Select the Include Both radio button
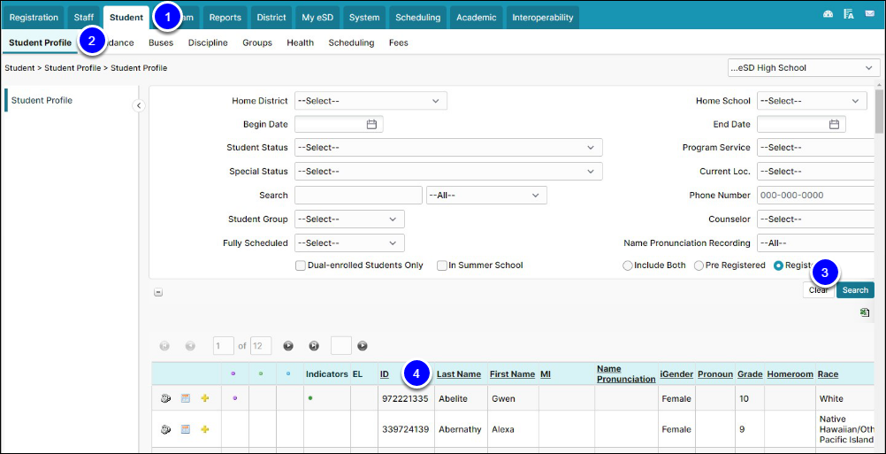The width and height of the screenshot is (886, 454). coord(627,265)
